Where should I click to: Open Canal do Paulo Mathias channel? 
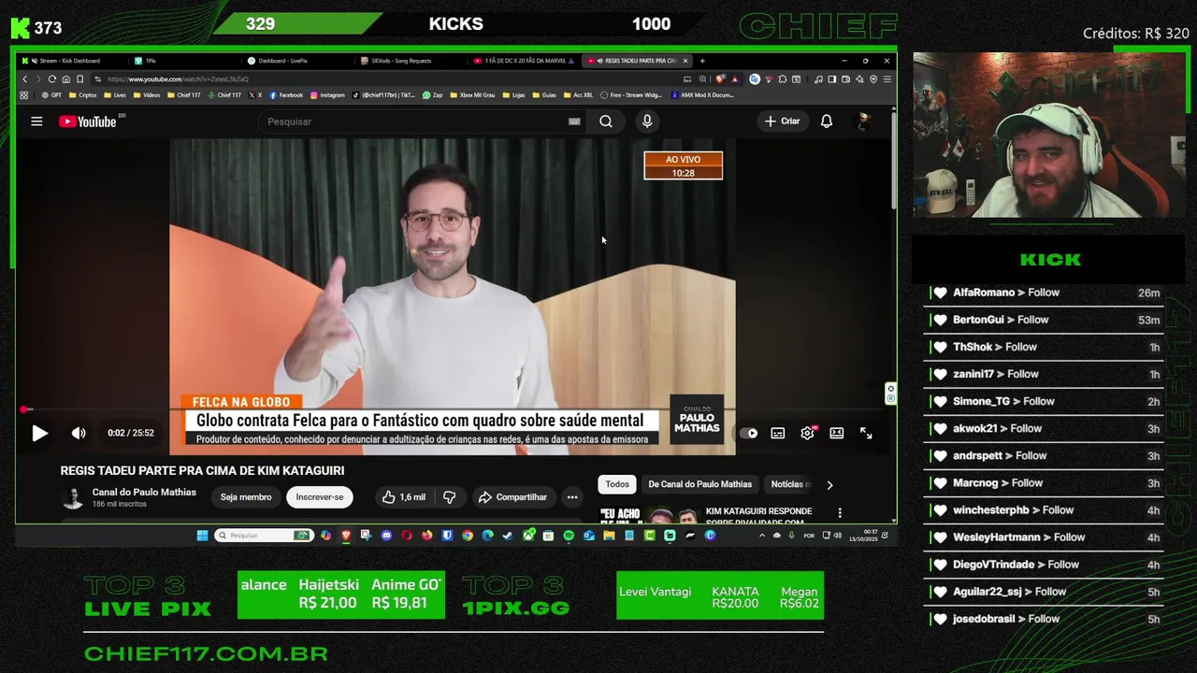[144, 492]
